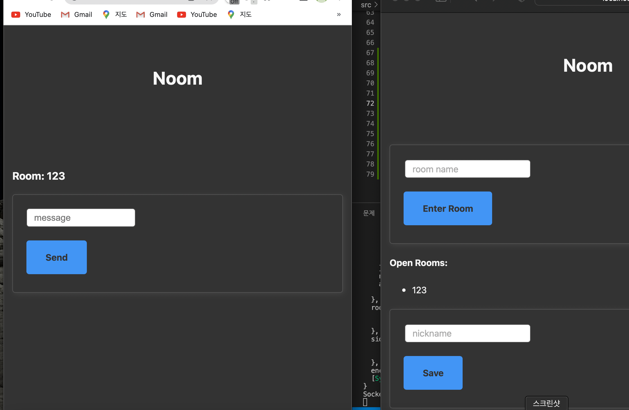Click the Send button
629x410 pixels.
click(56, 257)
